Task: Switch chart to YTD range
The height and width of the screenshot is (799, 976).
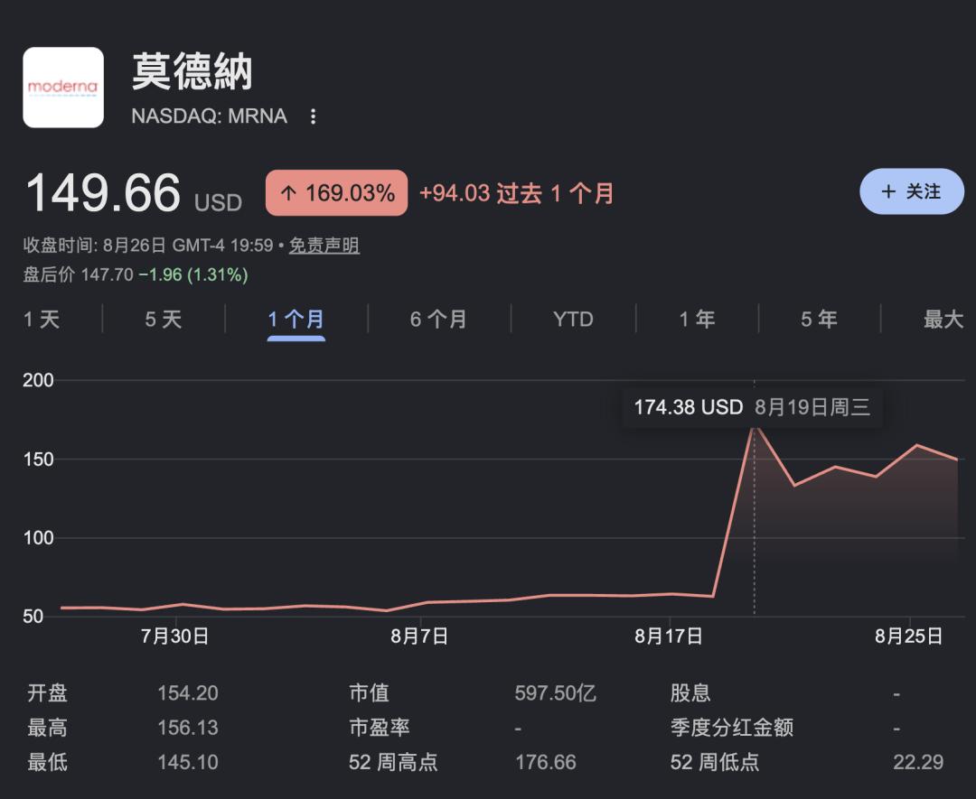Action: point(573,320)
